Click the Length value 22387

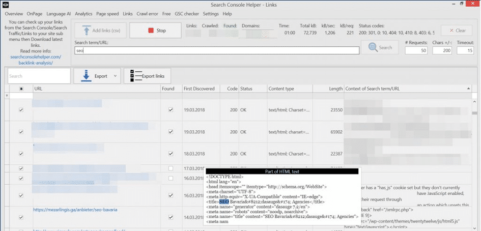click(336, 154)
